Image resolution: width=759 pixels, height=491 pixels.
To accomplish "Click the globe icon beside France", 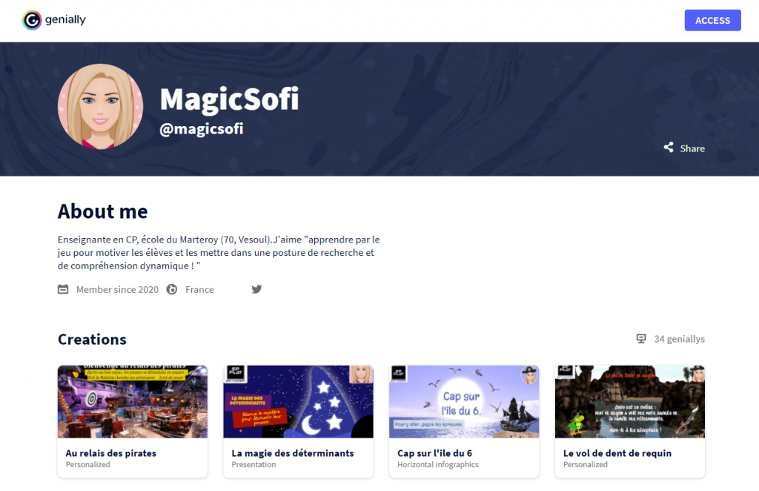I will tap(172, 289).
